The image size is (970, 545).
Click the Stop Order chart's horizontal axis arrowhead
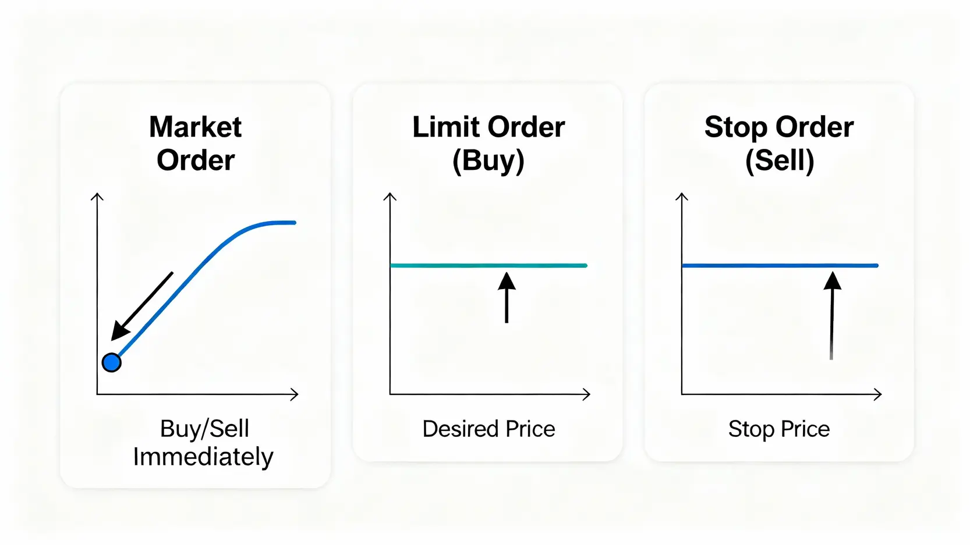click(878, 394)
